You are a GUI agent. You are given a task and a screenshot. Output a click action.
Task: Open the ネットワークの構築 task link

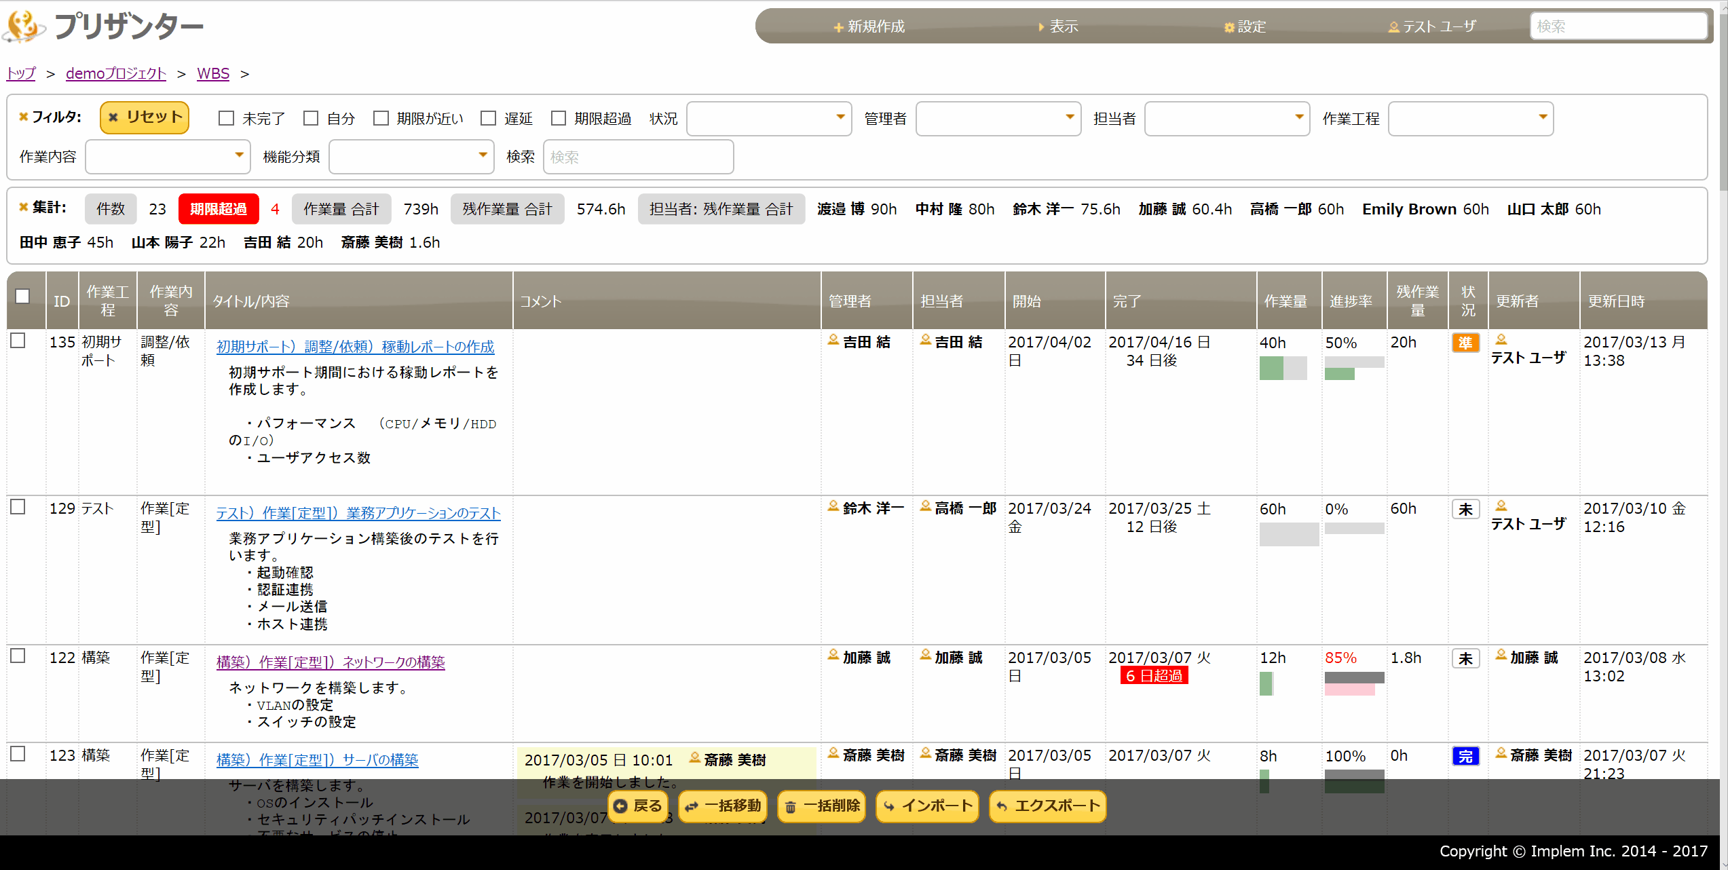pos(331,662)
